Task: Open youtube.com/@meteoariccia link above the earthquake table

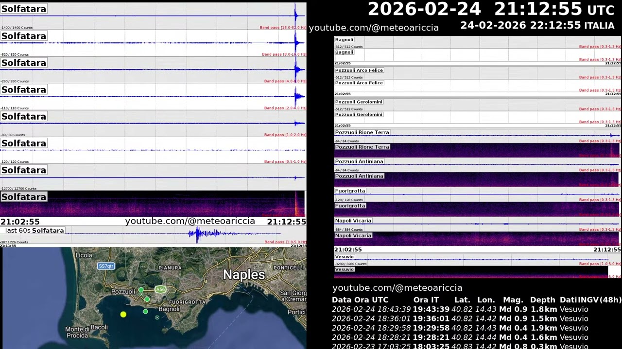Action: point(397,288)
